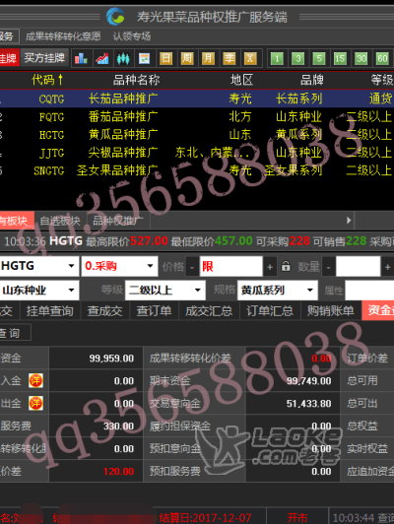Switch to daily 日 period
394x524 pixels.
click(x=165, y=58)
